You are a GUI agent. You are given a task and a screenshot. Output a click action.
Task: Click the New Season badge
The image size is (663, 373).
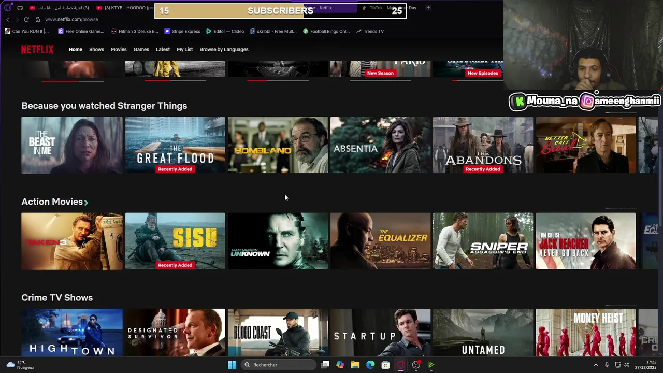click(380, 73)
